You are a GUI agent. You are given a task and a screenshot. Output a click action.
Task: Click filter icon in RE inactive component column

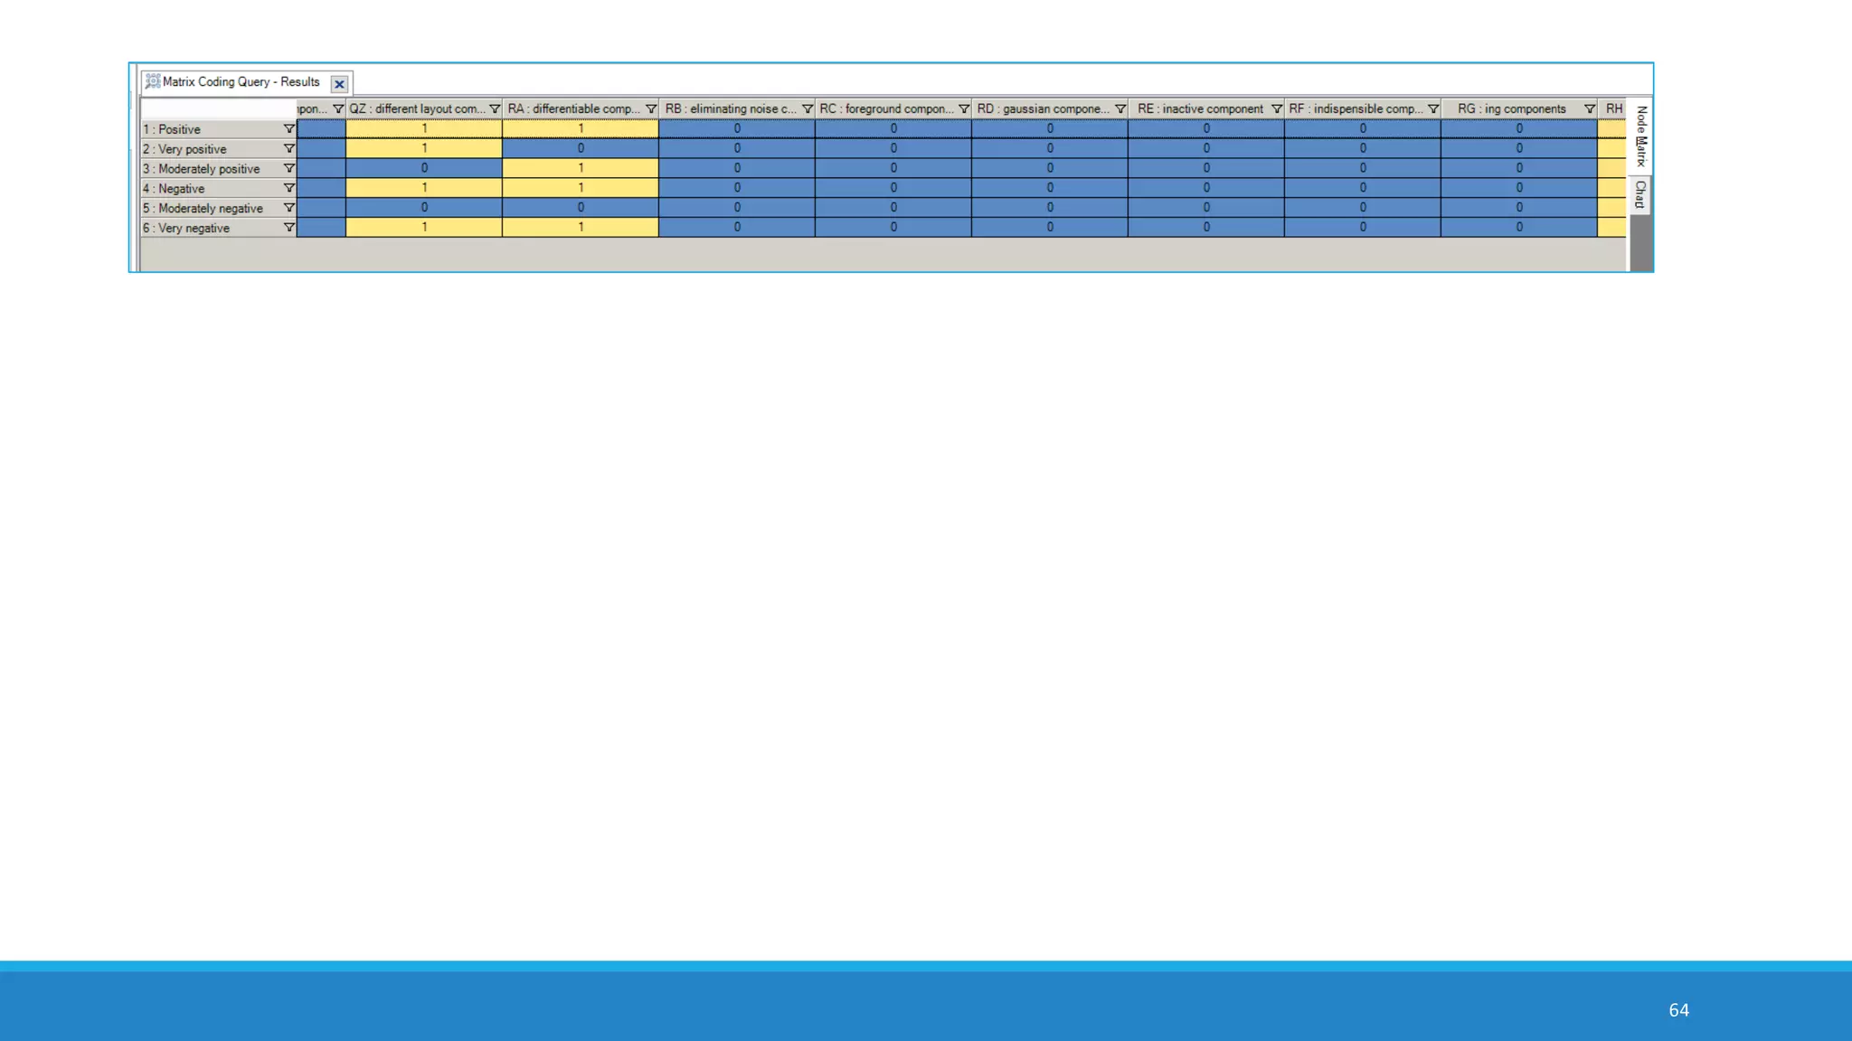[1277, 109]
